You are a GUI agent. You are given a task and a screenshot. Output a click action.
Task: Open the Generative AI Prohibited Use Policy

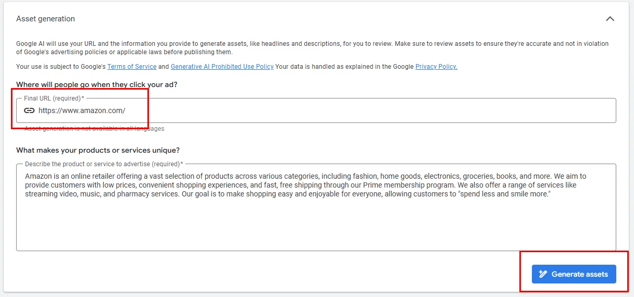click(x=222, y=67)
